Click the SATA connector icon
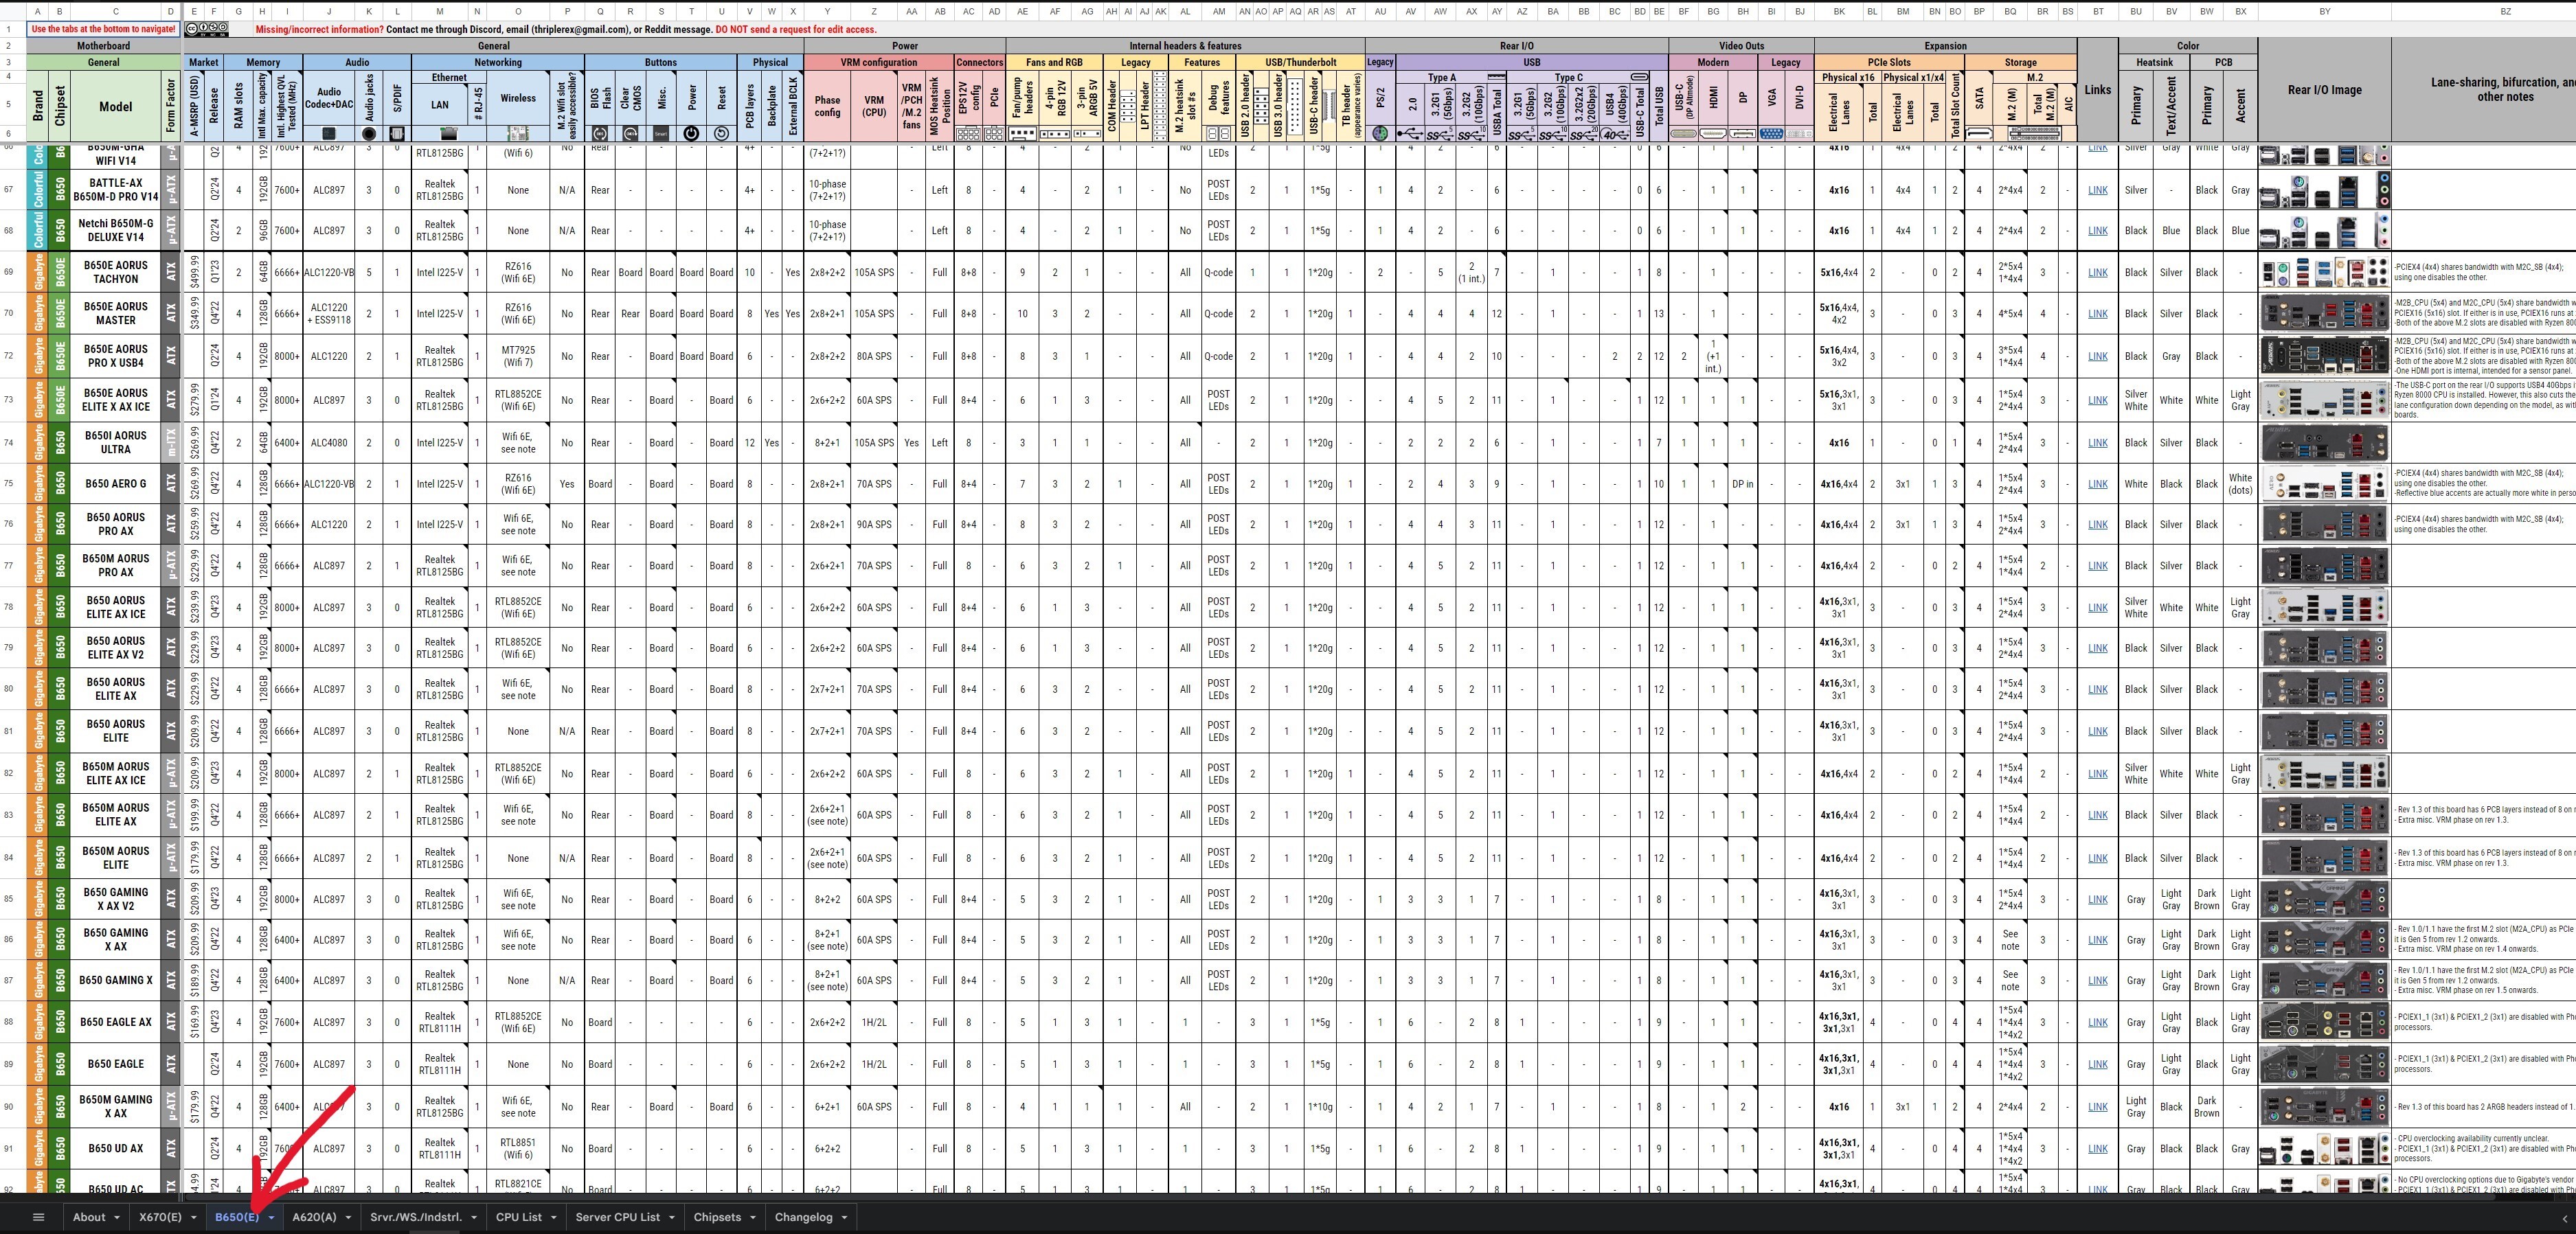Viewport: 2576px width, 1234px height. tap(1979, 134)
